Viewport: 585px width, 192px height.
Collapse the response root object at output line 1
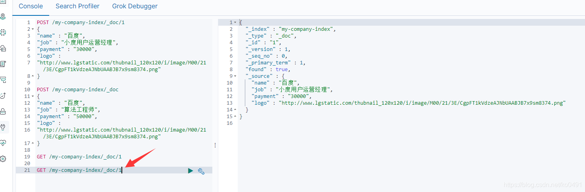point(235,23)
